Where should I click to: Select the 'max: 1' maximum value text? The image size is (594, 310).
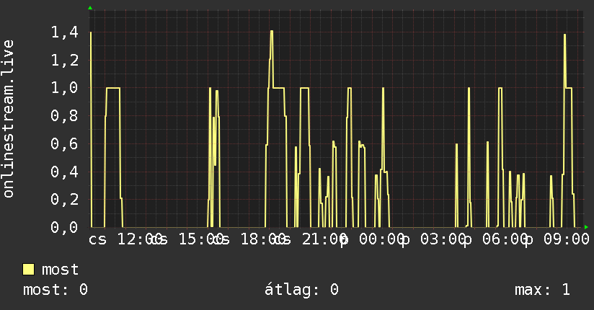click(x=542, y=290)
